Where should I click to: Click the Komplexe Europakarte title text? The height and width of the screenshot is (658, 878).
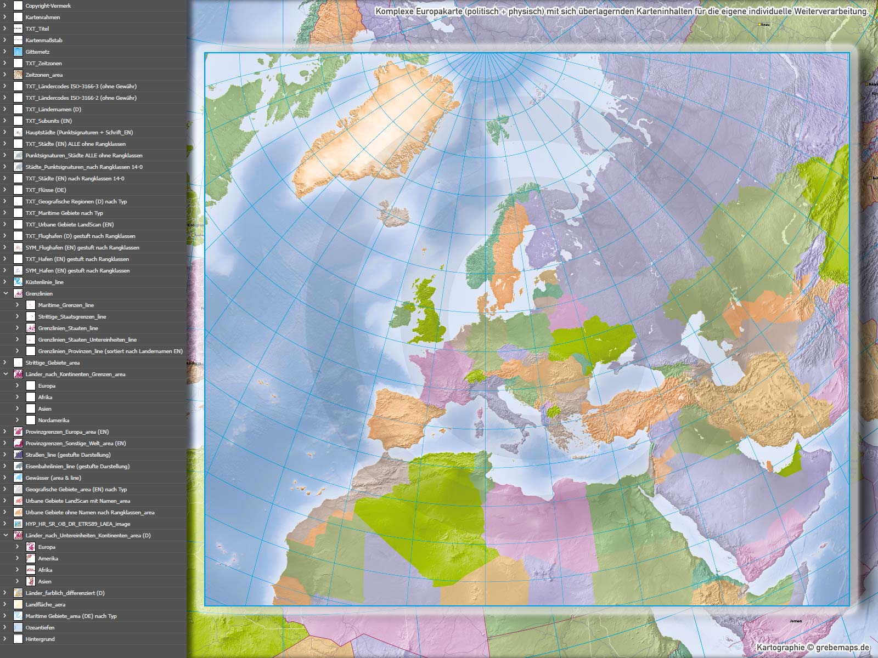(x=621, y=12)
